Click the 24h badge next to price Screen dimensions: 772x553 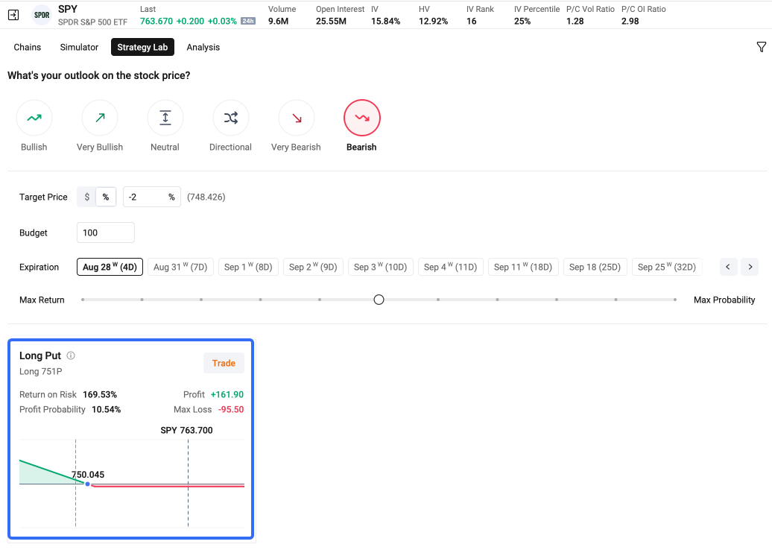tap(248, 21)
